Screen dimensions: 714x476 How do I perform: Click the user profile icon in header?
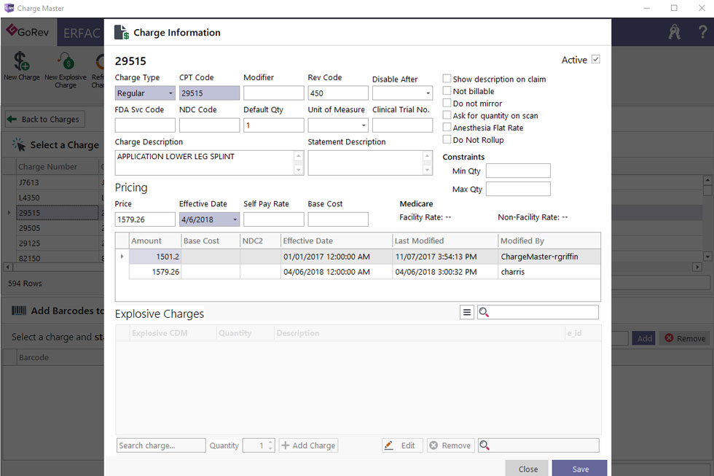click(675, 32)
